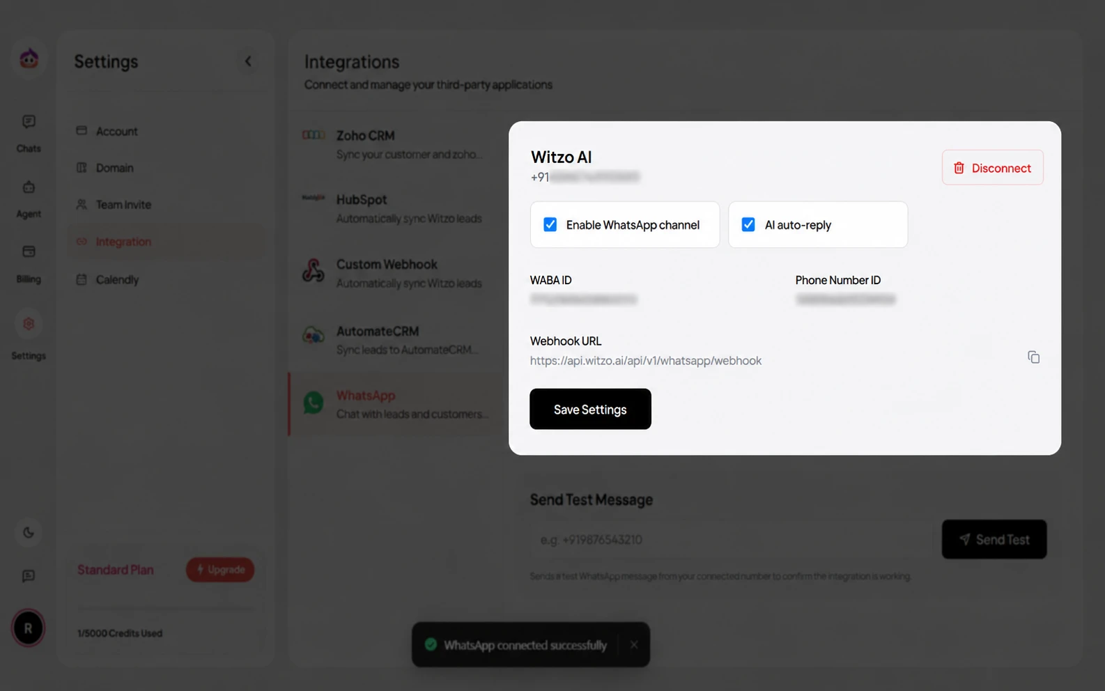Click Save Settings button
The image size is (1105, 691).
(590, 410)
